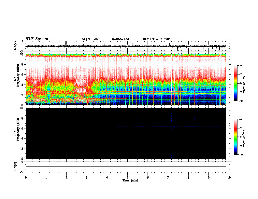Click the 'VLF Spectra' plot title
The image size is (258, 199).
37,39
